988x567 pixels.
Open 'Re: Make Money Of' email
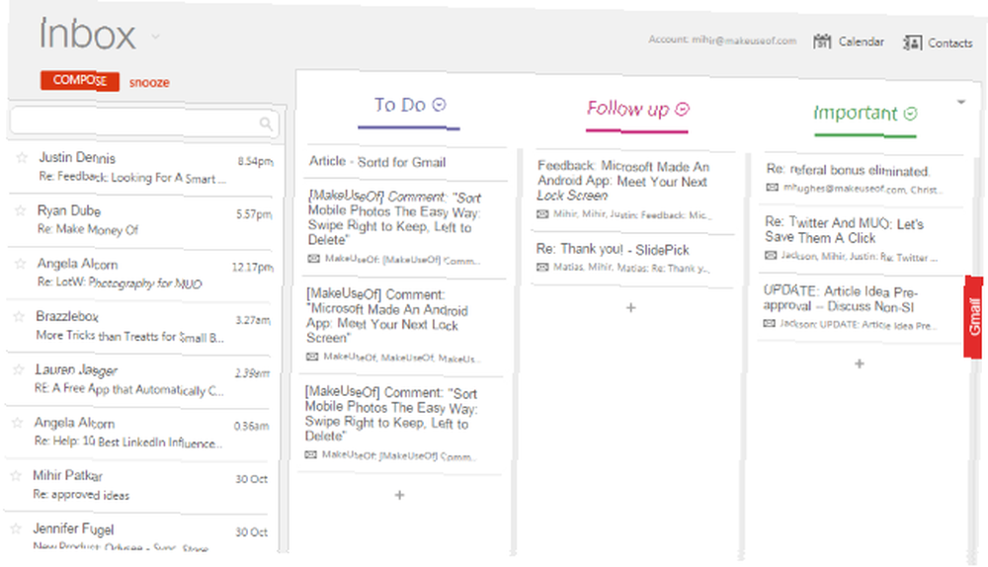point(141,220)
